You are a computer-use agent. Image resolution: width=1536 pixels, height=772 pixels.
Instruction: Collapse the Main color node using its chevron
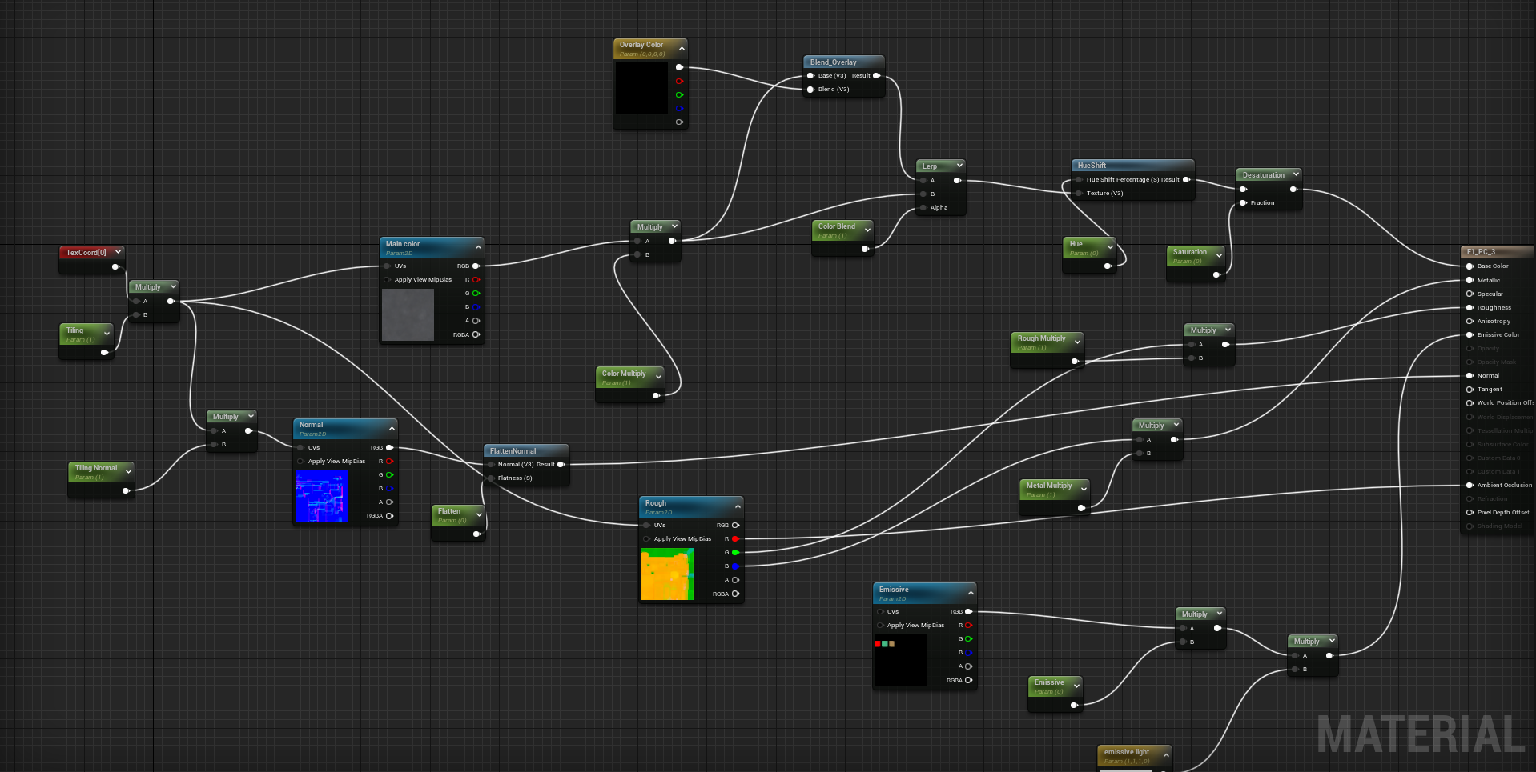[478, 246]
